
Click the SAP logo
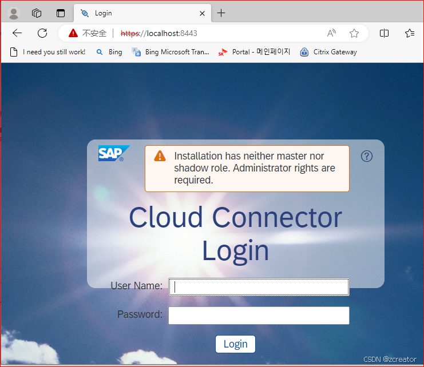point(114,153)
